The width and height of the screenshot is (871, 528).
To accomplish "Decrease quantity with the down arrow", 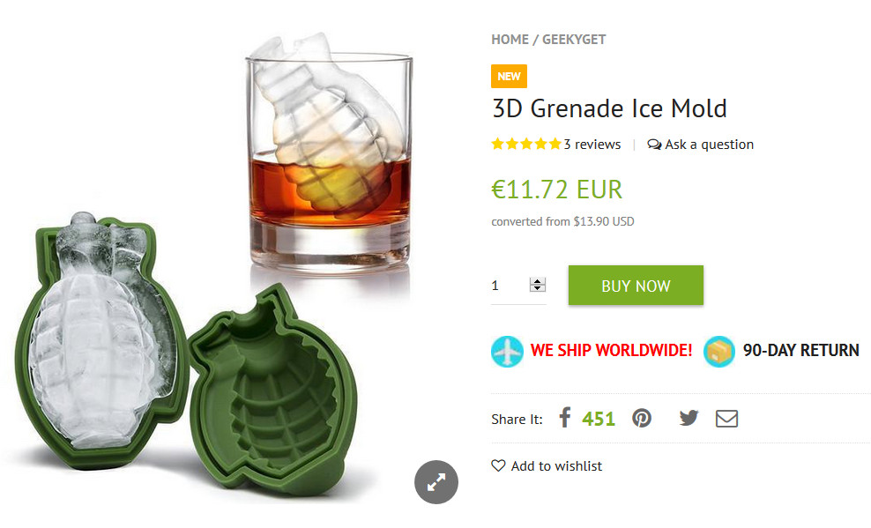I will (537, 288).
